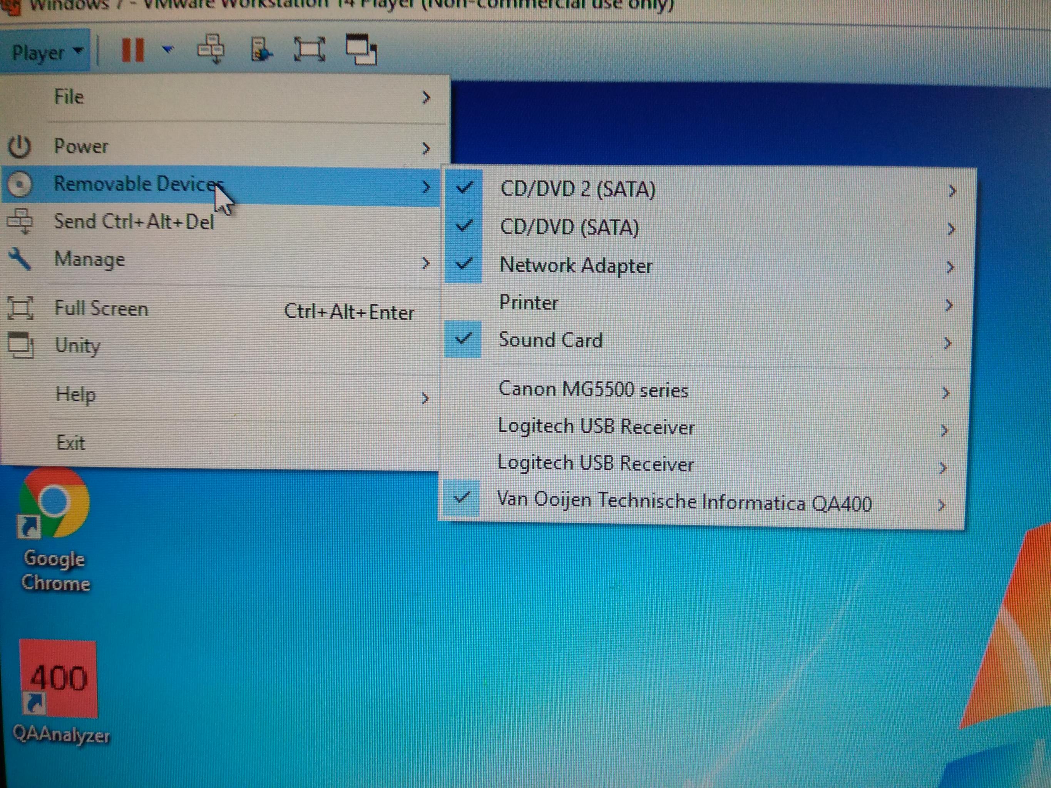This screenshot has height=788, width=1051.
Task: Click the Removable Devices disc icon
Action: pyautogui.click(x=20, y=184)
